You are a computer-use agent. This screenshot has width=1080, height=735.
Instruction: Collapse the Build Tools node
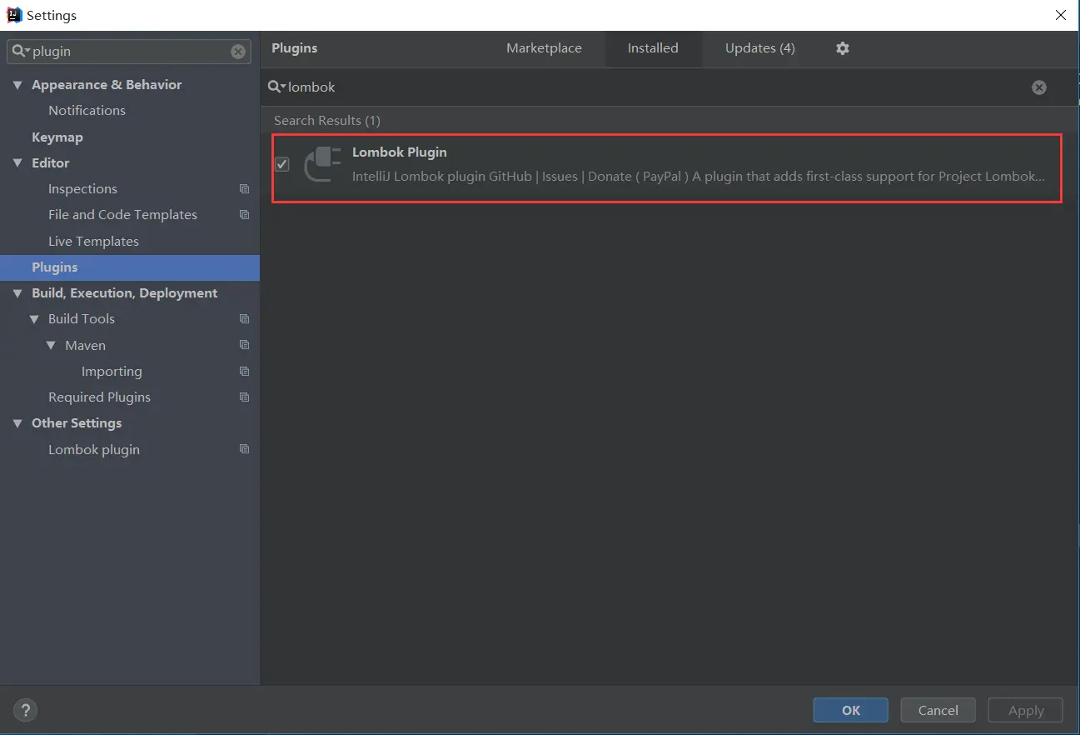(34, 319)
